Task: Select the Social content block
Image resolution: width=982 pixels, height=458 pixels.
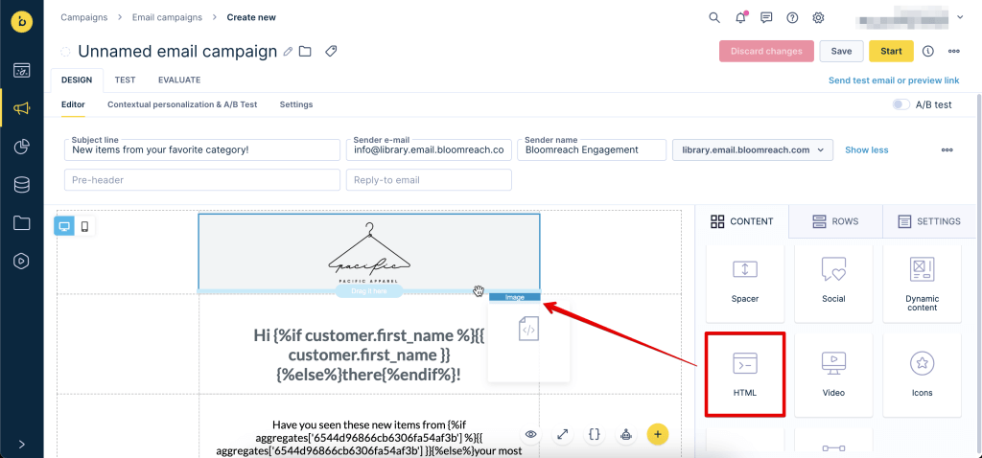Action: click(833, 281)
